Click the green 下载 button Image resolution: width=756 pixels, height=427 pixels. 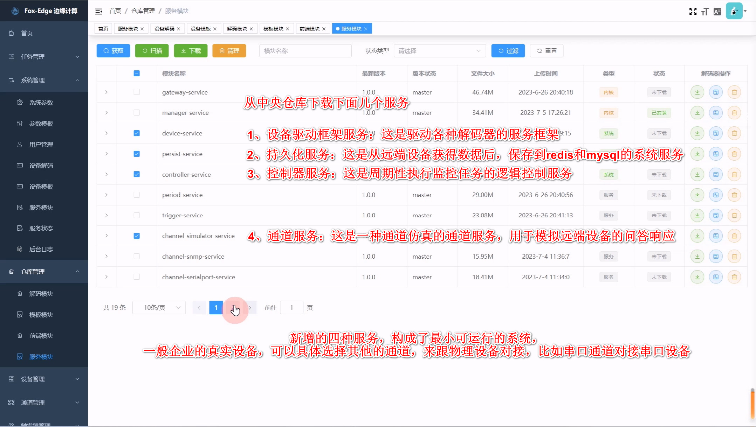[x=191, y=51]
